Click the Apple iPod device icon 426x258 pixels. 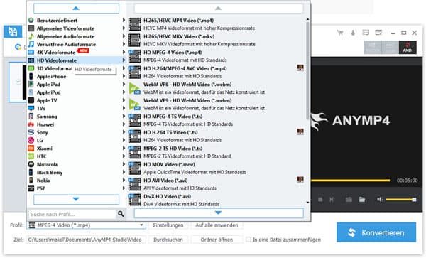tap(31, 92)
